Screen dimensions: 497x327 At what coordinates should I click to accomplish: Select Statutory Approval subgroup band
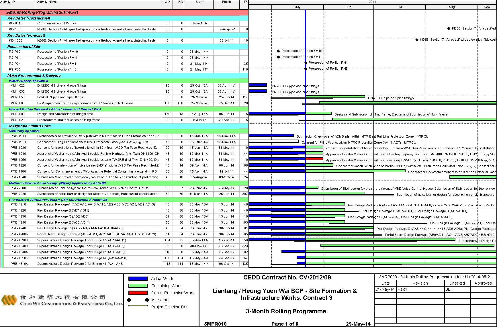126,131
